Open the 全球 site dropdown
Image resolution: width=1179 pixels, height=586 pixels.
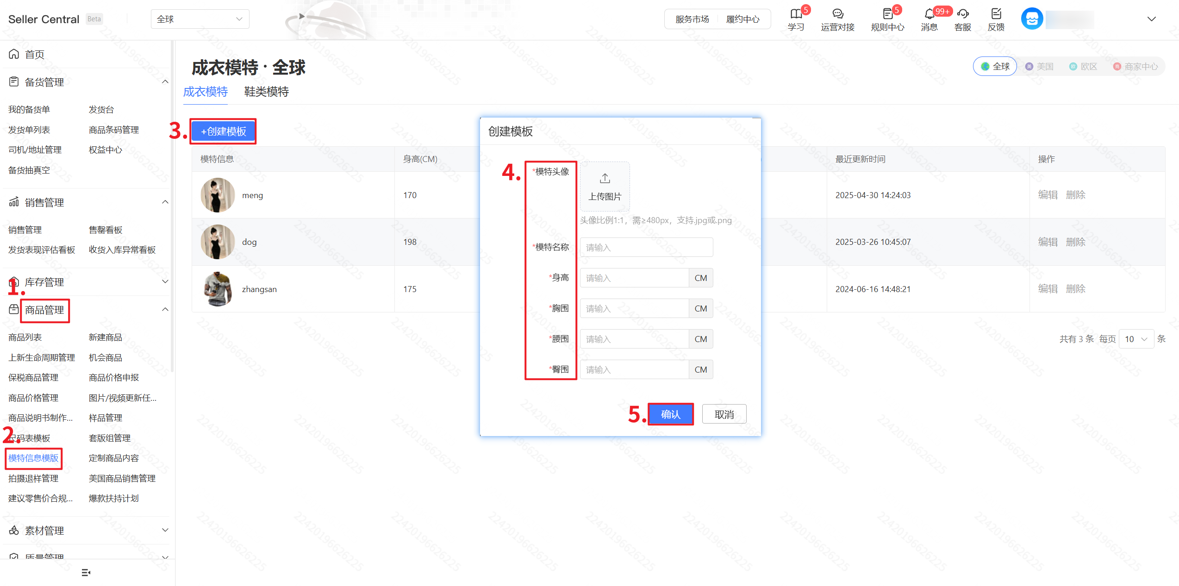200,19
